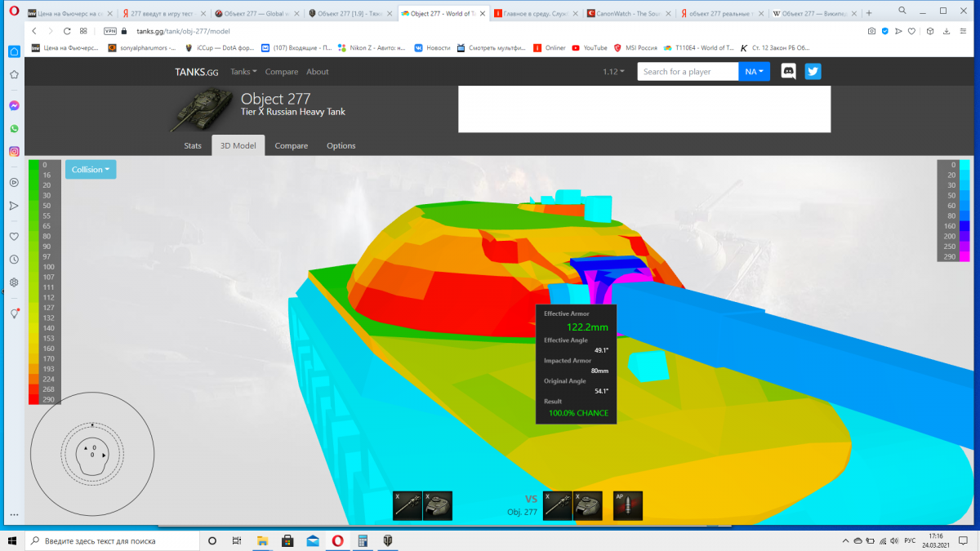
Task: Click the magenta 290 spaced armor swatch
Action: click(964, 256)
